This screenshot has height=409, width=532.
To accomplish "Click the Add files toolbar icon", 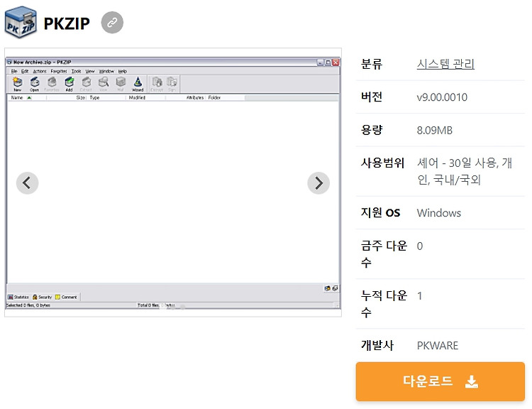I will 70,84.
